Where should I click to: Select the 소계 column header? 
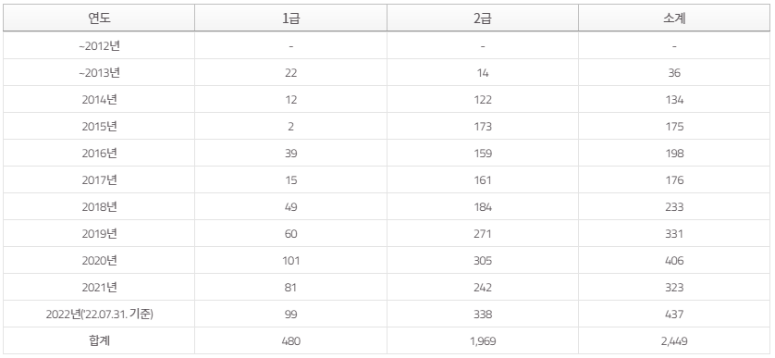point(674,19)
